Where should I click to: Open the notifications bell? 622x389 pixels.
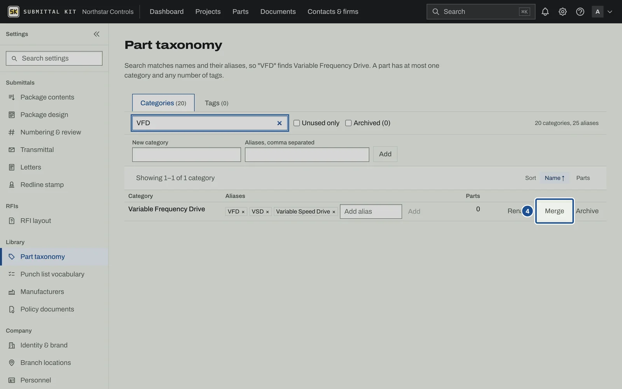[545, 12]
